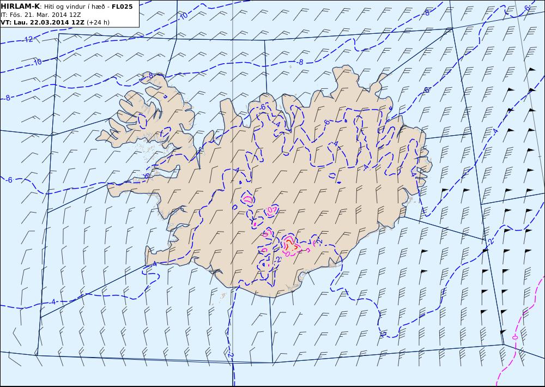
Task: Click the -12 isotherm contour label
Action: (28, 39)
